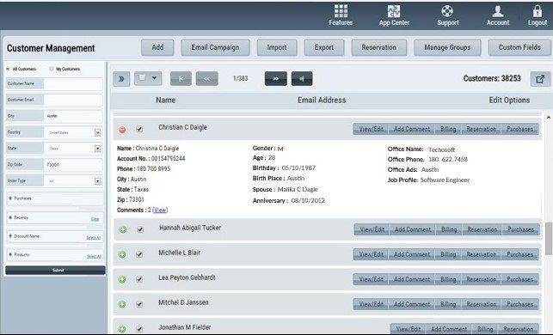The width and height of the screenshot is (553, 335).
Task: Click Billing for Hannah Abigail Tucker
Action: [x=449, y=229]
